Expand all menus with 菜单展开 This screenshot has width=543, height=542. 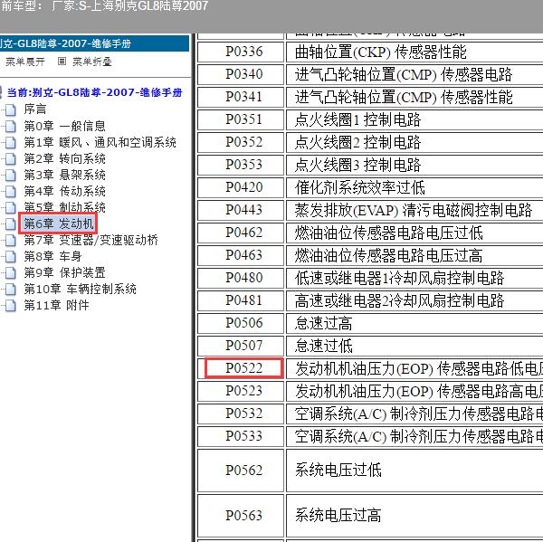tap(25, 62)
